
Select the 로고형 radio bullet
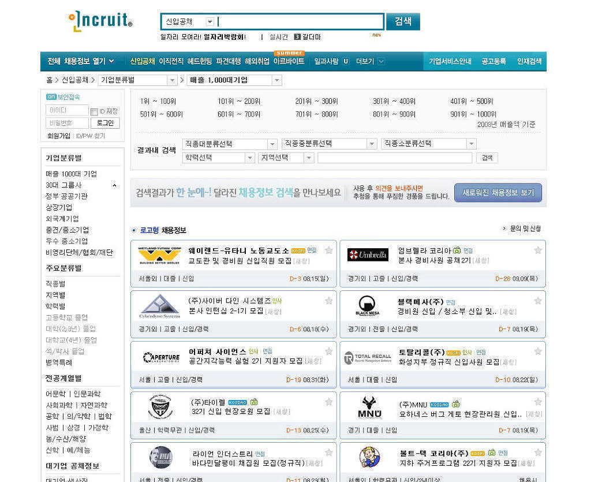coord(134,230)
